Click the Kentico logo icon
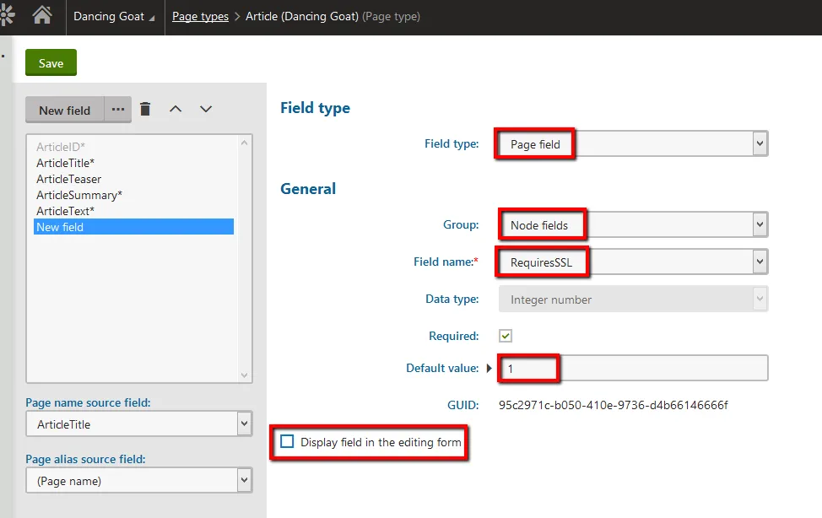 point(8,16)
